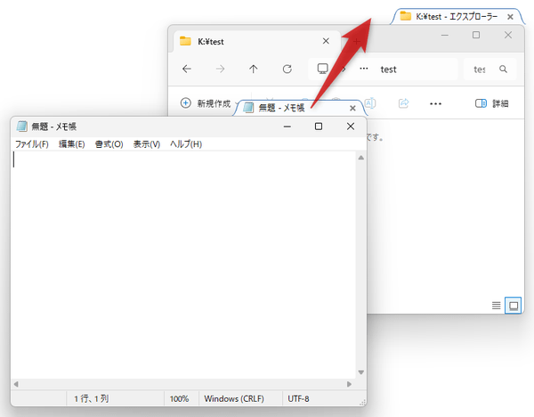Click the Explorer back arrow

point(186,69)
